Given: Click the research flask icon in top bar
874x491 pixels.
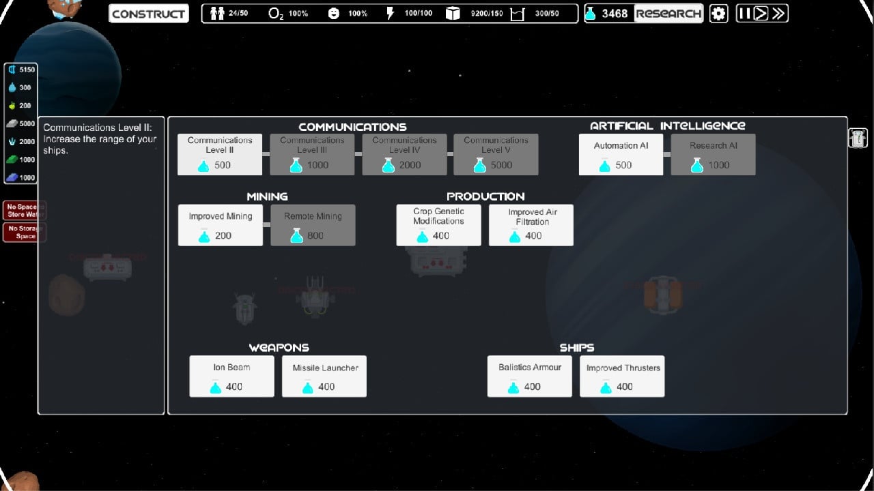Looking at the screenshot, I should (591, 14).
